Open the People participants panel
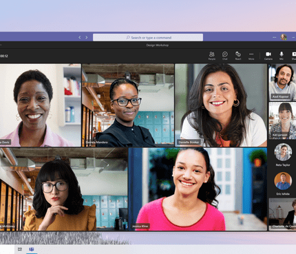Viewport: 296px width, 254px height. tap(211, 56)
